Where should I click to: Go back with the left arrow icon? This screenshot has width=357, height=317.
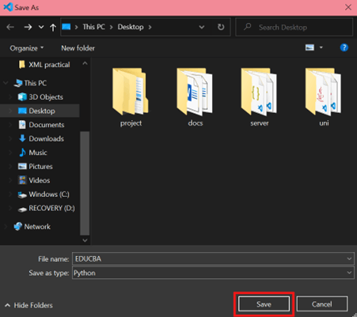pos(10,27)
